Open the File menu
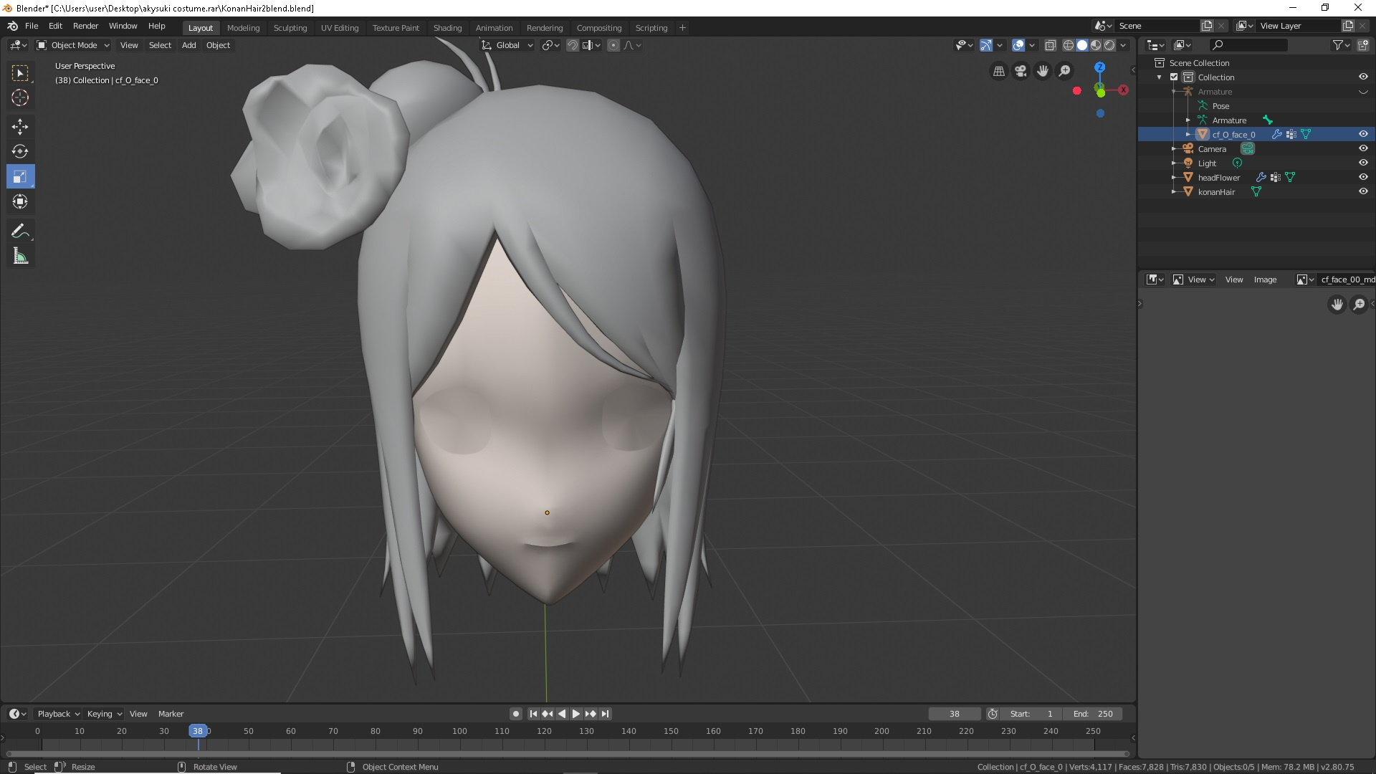Image resolution: width=1376 pixels, height=774 pixels. (32, 26)
